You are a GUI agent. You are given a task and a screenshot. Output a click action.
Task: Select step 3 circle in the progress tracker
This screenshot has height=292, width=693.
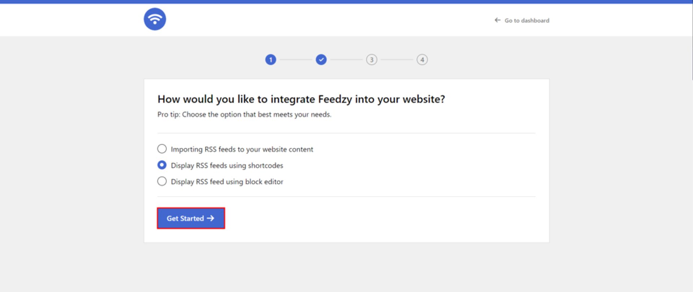click(371, 59)
